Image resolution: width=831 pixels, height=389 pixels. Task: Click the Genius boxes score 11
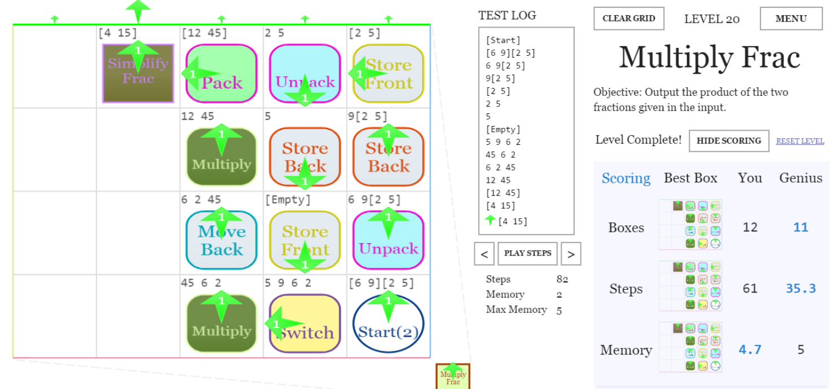click(x=801, y=227)
